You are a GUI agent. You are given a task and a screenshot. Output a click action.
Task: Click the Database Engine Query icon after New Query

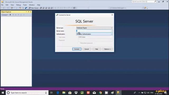tap(41, 8)
